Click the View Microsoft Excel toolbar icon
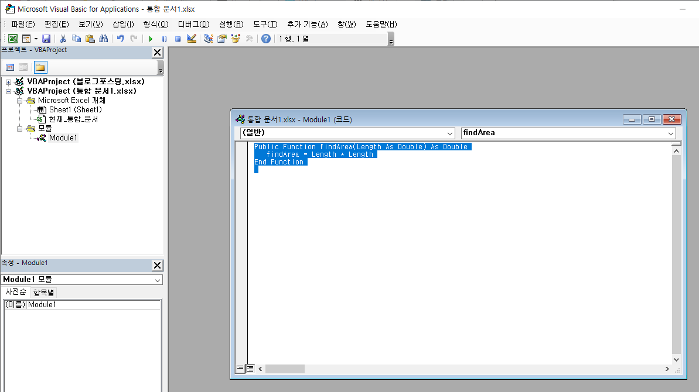Viewport: 699px width, 392px height. [13, 39]
